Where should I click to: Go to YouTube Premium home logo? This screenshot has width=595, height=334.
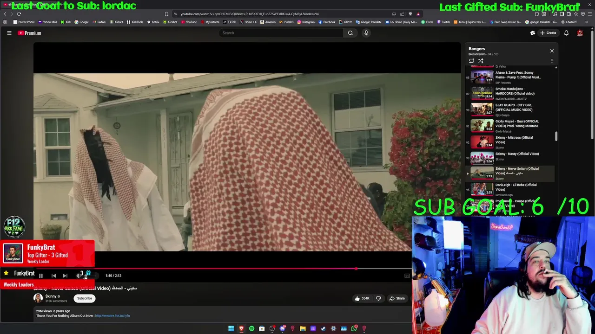click(30, 33)
